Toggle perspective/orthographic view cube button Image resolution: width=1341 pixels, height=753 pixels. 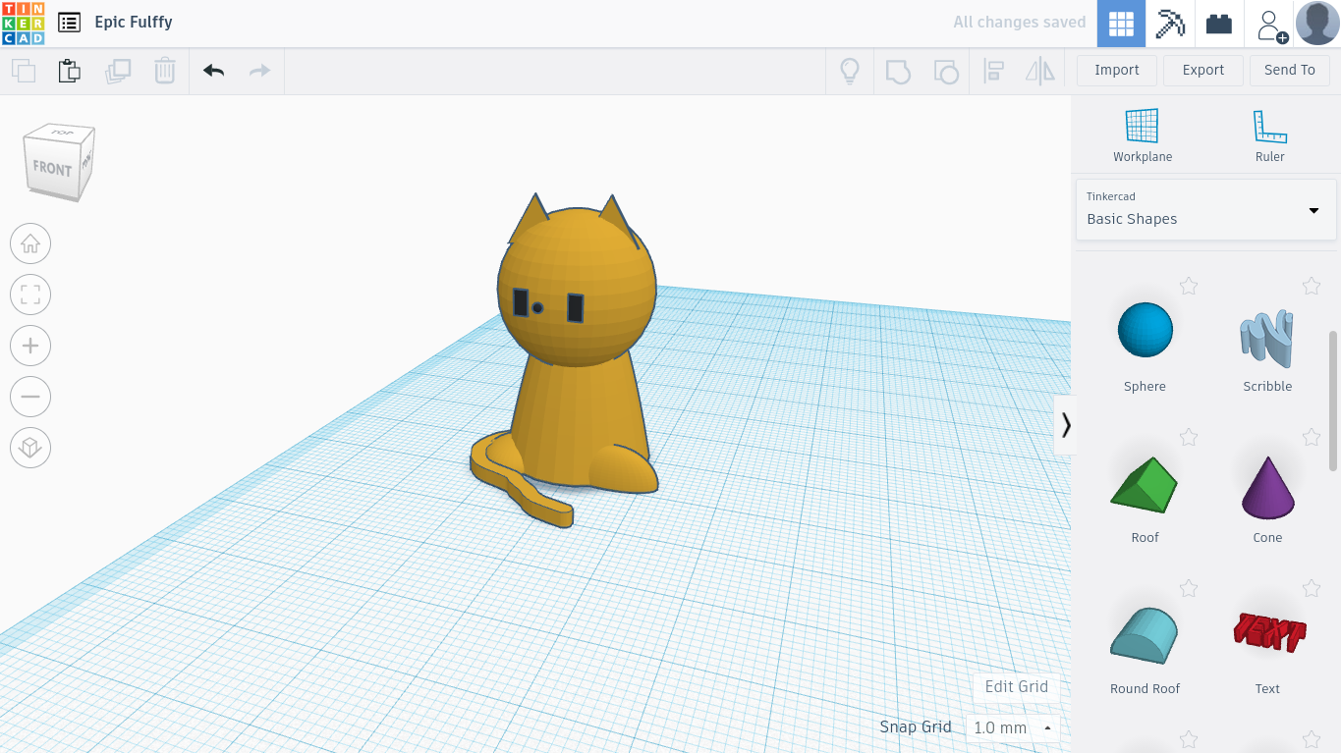pyautogui.click(x=30, y=448)
